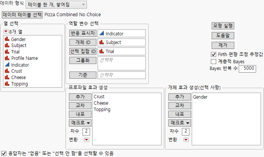Image resolution: width=264 pixels, height=157 pixels.
Task: Click the Cheese column icon in list
Action: (7, 78)
